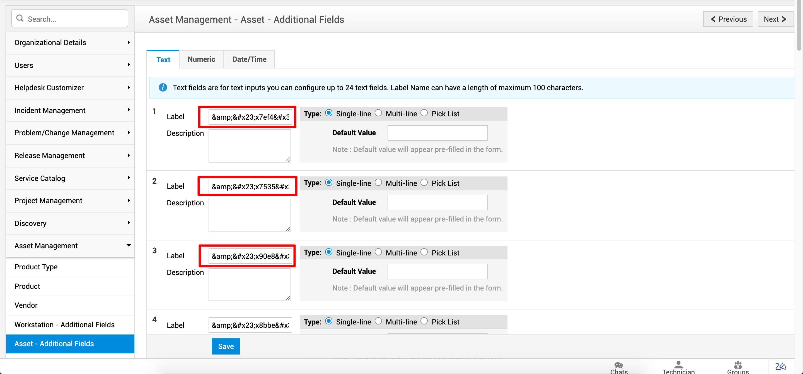
Task: Select Multi-line type for field 1
Action: point(378,113)
